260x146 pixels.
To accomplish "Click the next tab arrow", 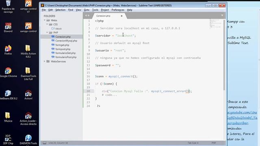I will click(89, 15).
